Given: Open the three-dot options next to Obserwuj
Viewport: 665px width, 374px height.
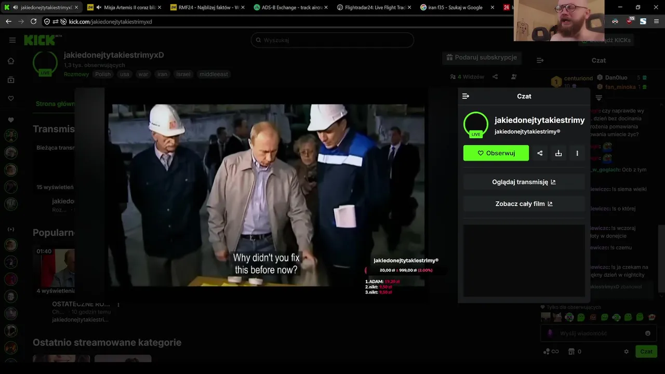Looking at the screenshot, I should (x=577, y=153).
